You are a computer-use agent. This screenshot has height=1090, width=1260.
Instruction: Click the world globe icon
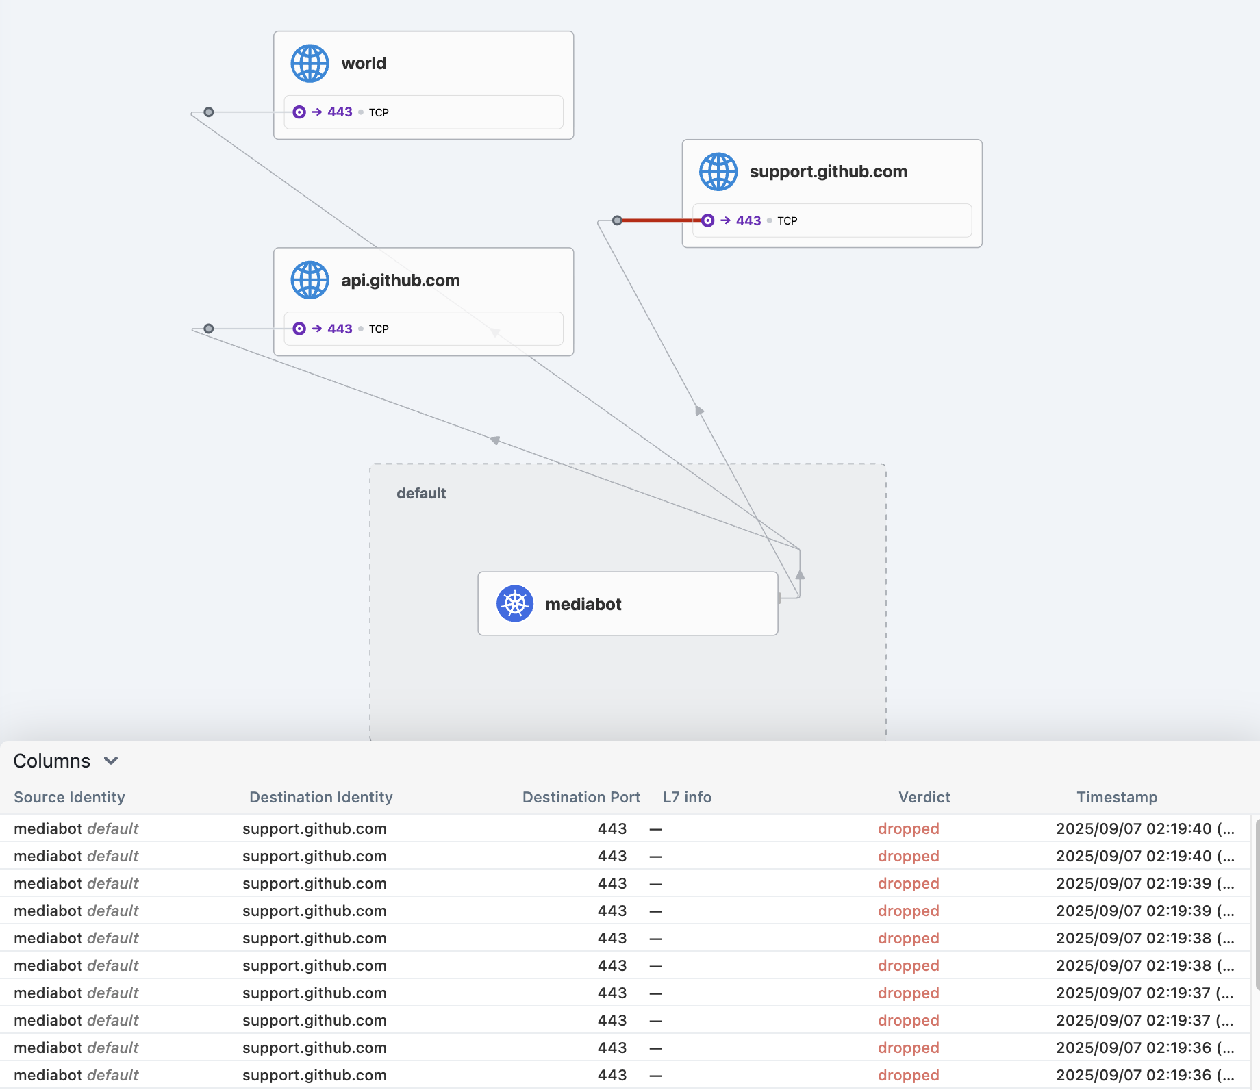(x=310, y=64)
